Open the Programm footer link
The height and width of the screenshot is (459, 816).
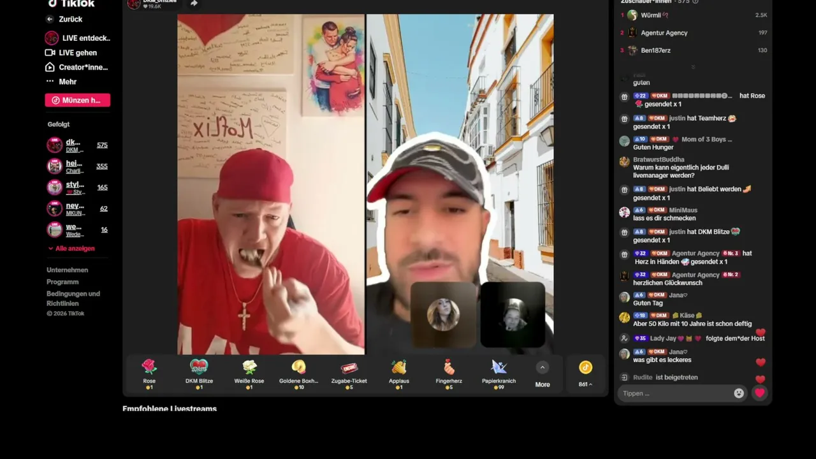(x=62, y=282)
